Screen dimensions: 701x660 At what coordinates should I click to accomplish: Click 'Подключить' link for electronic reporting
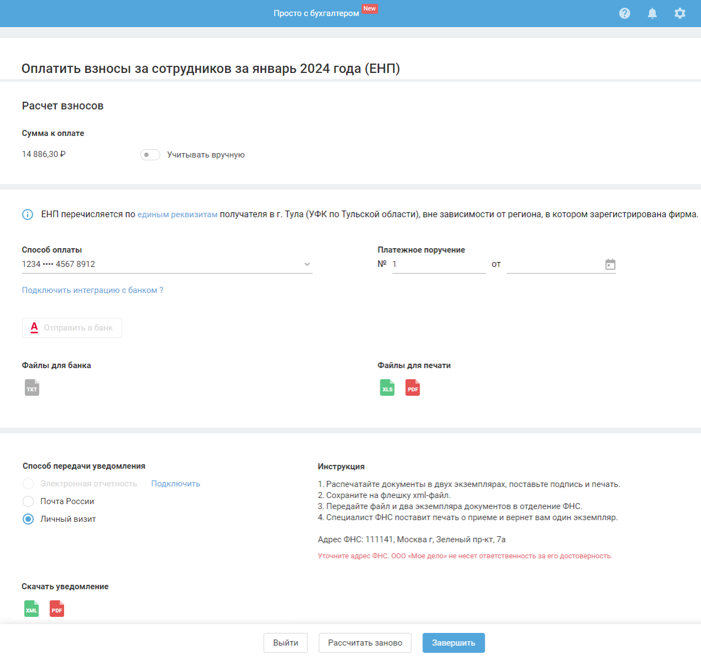pos(176,484)
